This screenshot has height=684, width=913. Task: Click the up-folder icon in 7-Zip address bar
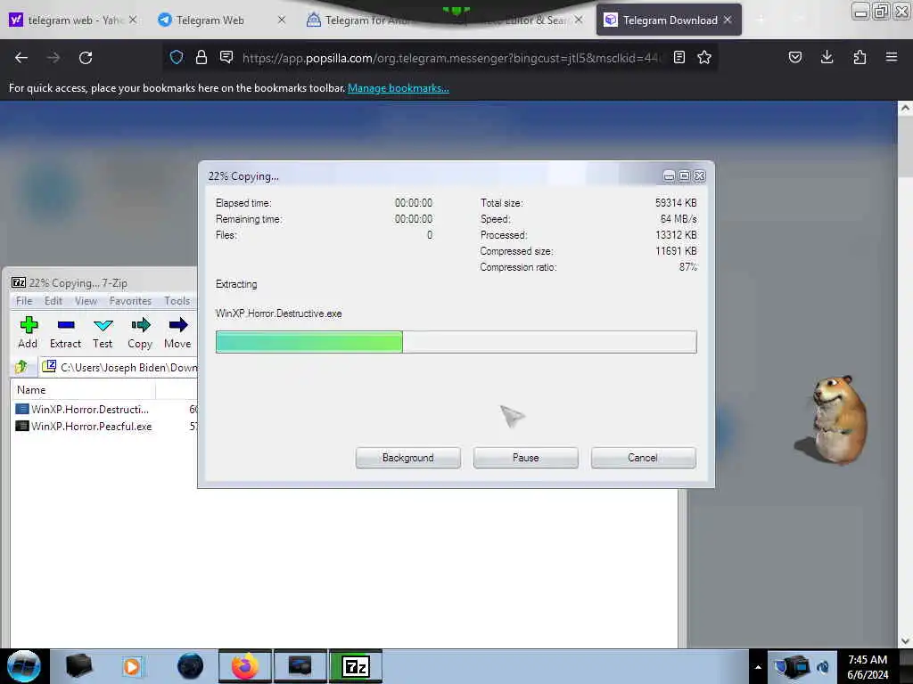(21, 367)
